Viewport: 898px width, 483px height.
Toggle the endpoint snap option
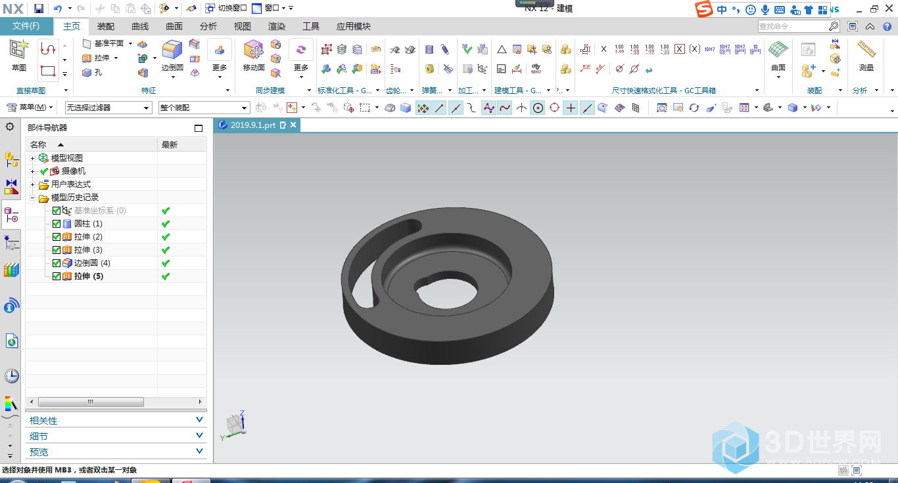[x=439, y=108]
